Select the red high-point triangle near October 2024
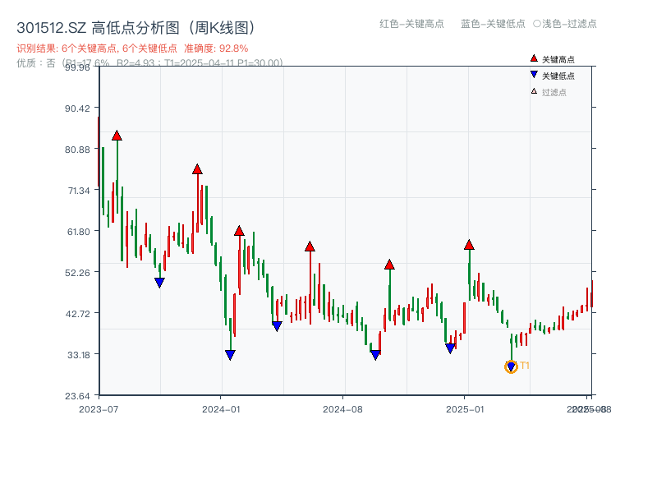657x493 pixels. click(x=389, y=264)
